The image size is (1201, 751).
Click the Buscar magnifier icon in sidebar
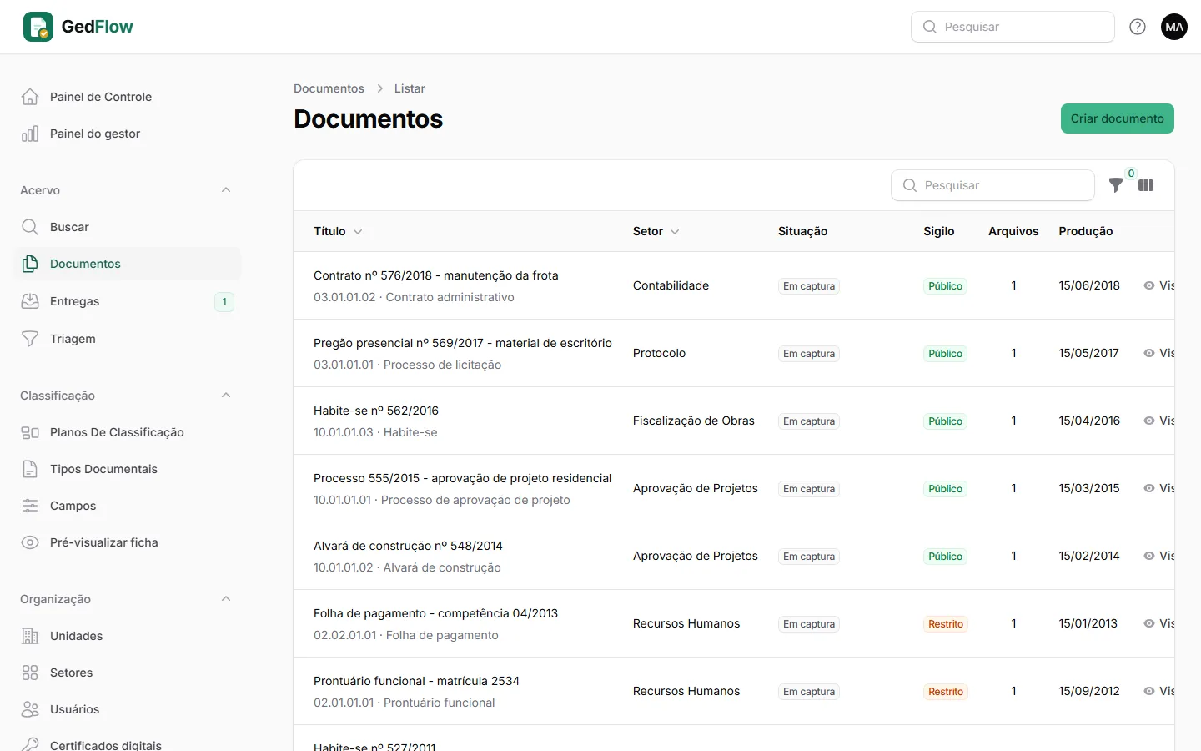point(30,227)
